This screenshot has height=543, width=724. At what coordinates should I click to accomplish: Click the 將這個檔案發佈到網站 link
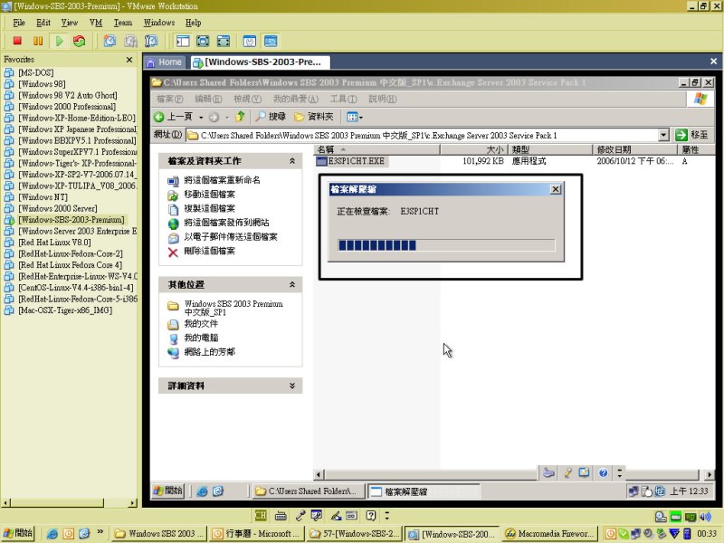click(226, 223)
